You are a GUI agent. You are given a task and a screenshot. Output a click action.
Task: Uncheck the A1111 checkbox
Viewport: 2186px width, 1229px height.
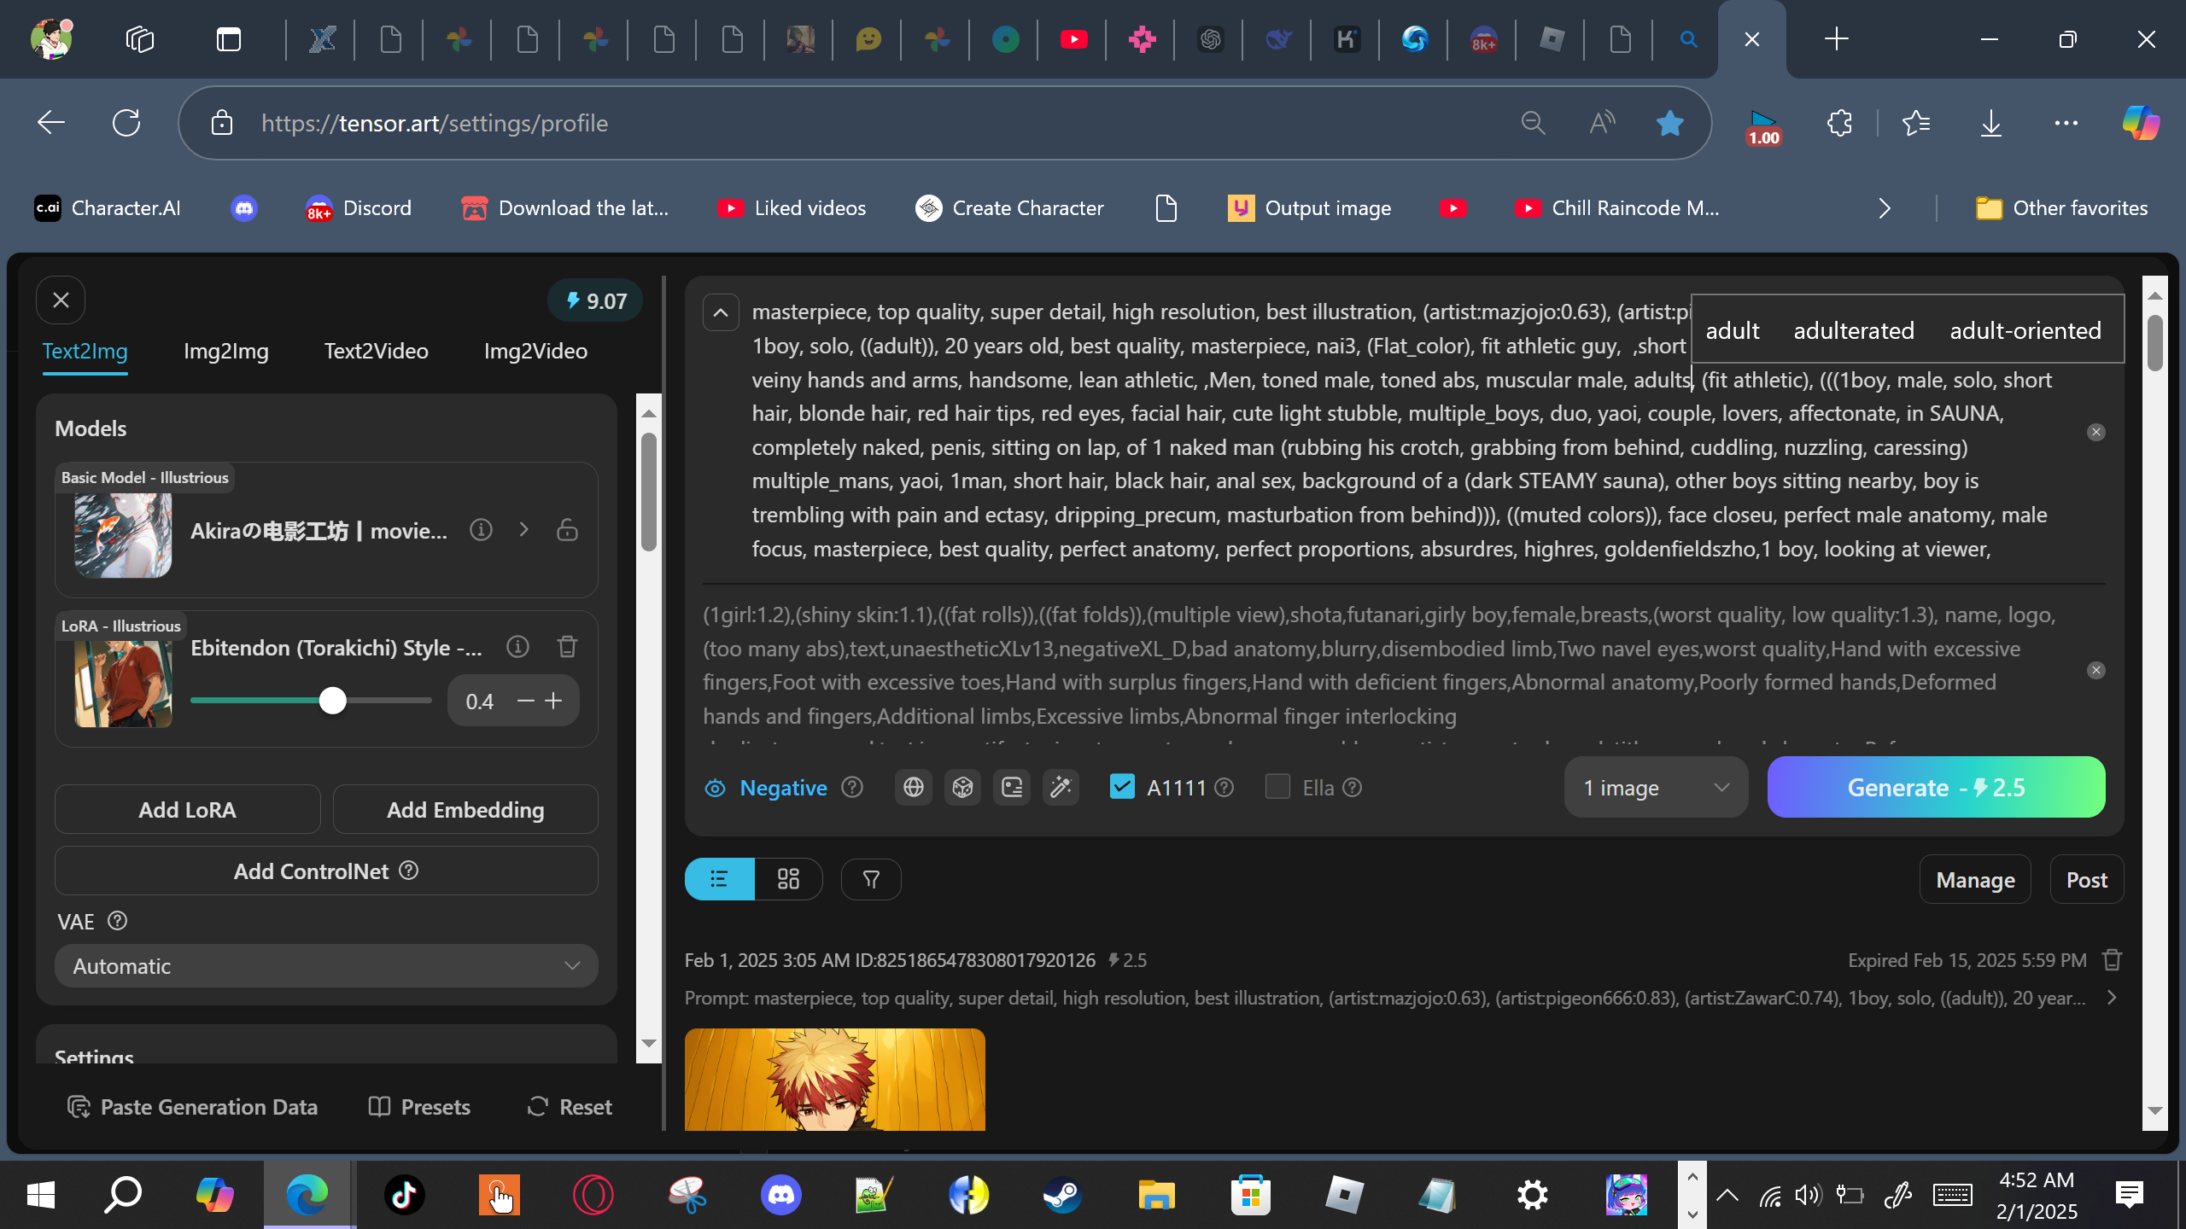click(x=1122, y=786)
